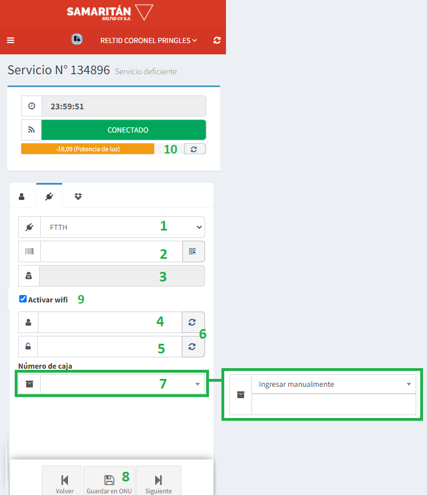Image resolution: width=427 pixels, height=495 pixels.
Task: Click the refresh icon in the red header
Action: coord(217,40)
